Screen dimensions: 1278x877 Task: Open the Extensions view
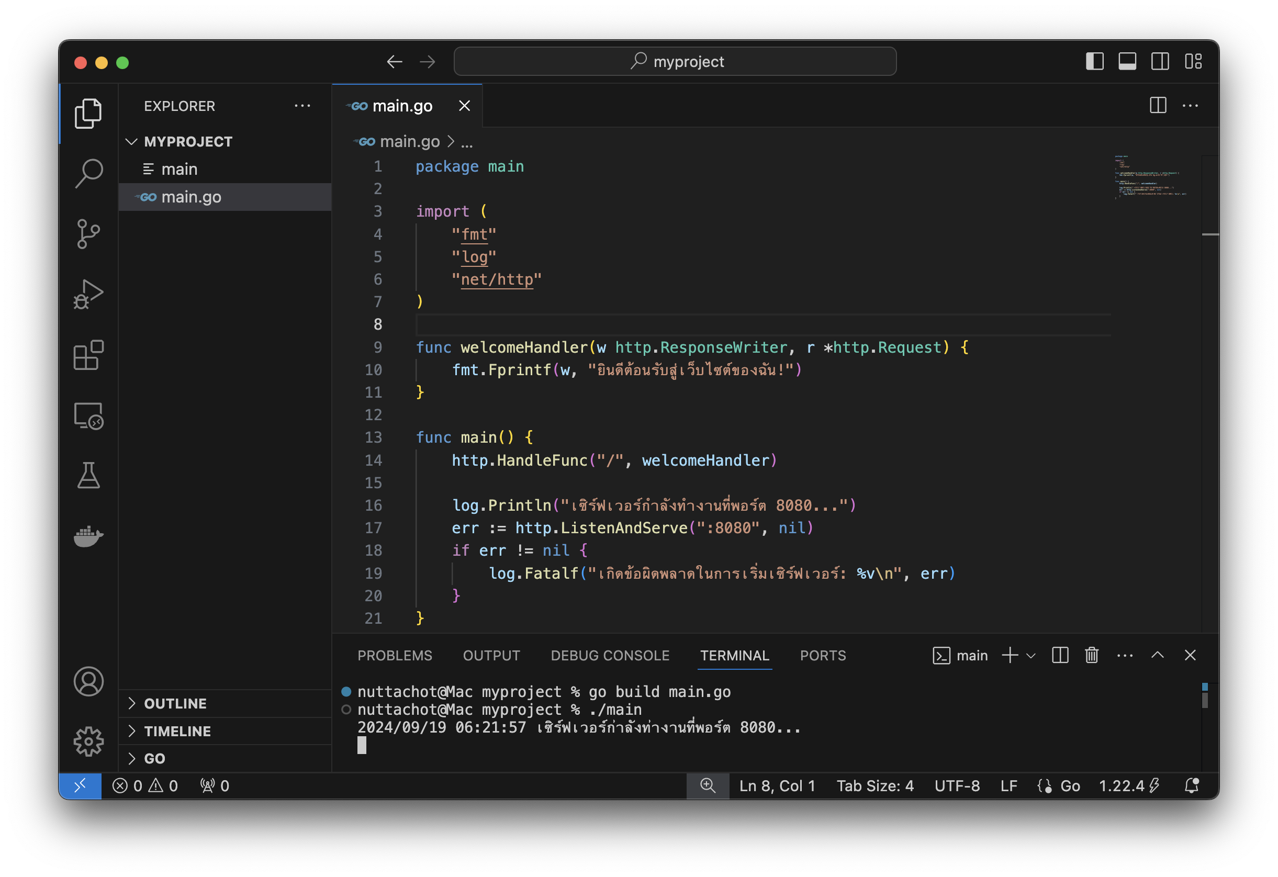click(x=88, y=356)
